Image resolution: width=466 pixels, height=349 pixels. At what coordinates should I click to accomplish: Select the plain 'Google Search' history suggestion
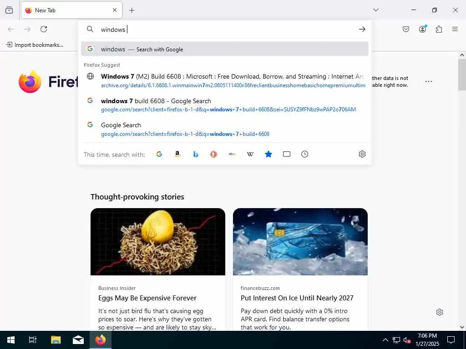pos(225,130)
